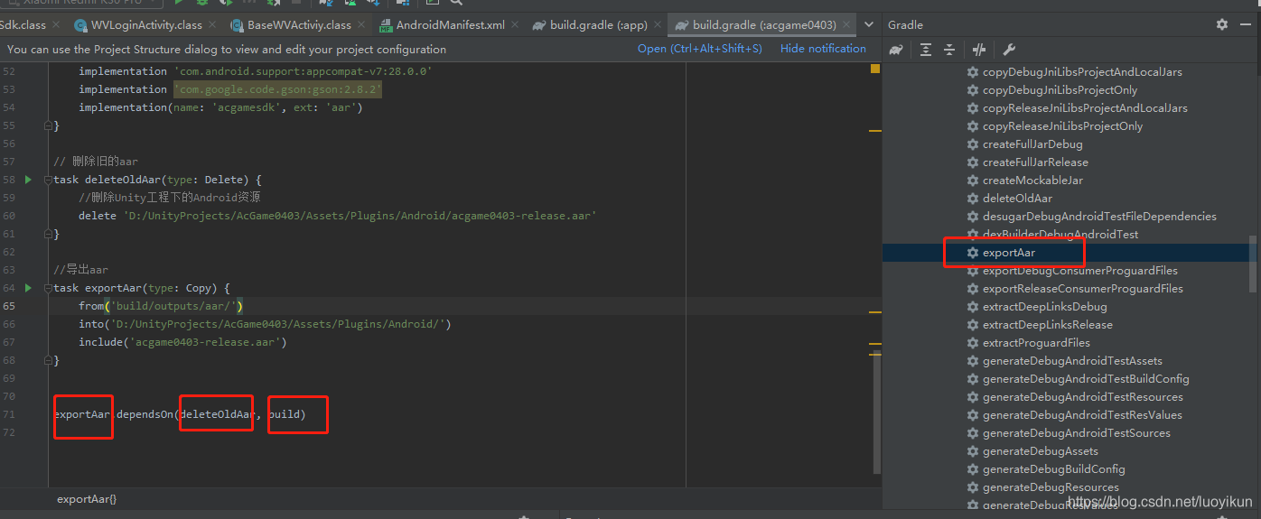The image size is (1261, 519).
Task: Click gear icon beside generateDebugAndroidTestAssets
Action: pos(973,361)
